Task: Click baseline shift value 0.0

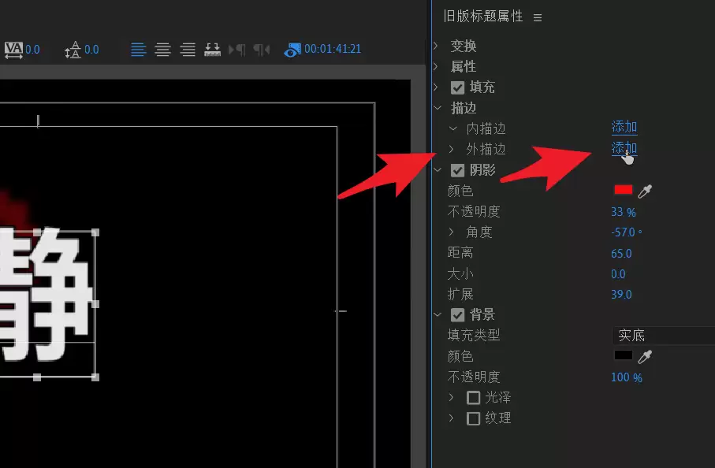Action: (91, 50)
